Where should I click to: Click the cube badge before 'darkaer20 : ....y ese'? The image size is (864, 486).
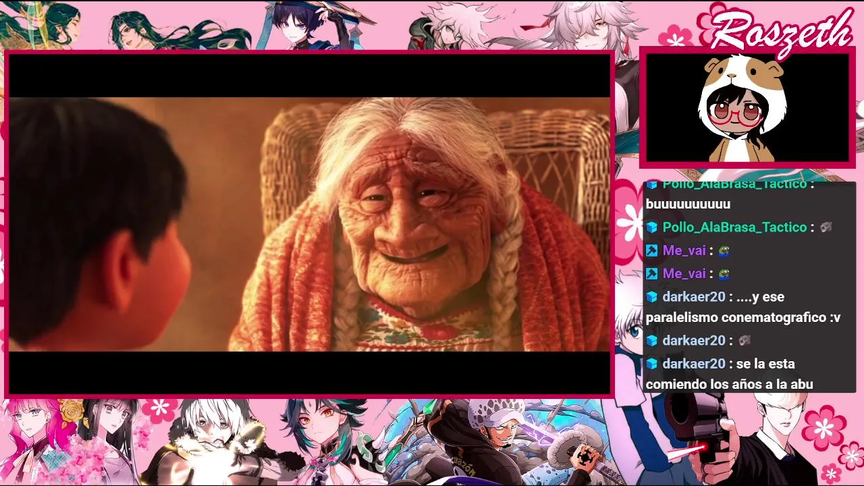tap(651, 297)
